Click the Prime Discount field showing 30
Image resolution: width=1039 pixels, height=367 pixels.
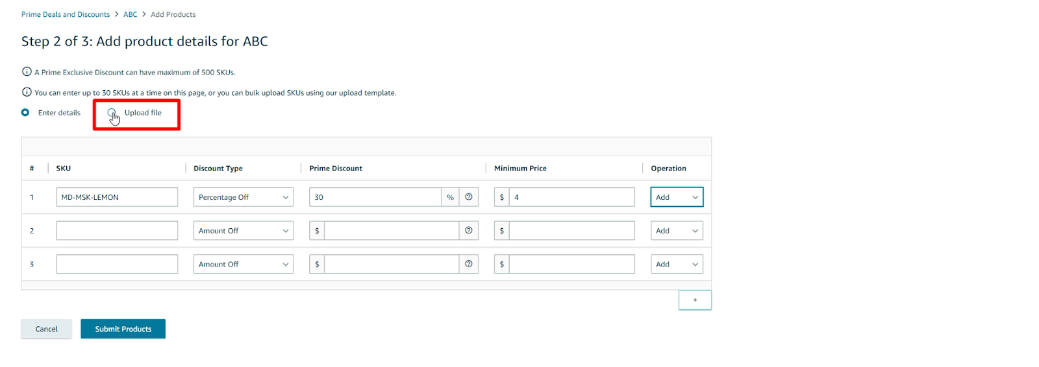point(375,197)
